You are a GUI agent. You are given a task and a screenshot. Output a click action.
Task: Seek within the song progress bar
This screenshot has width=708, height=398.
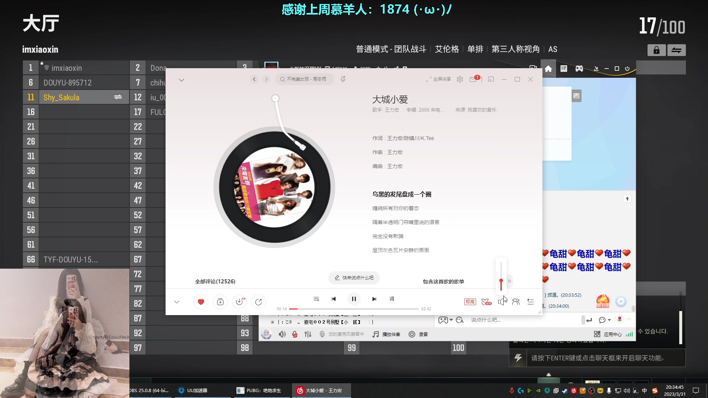[354, 309]
